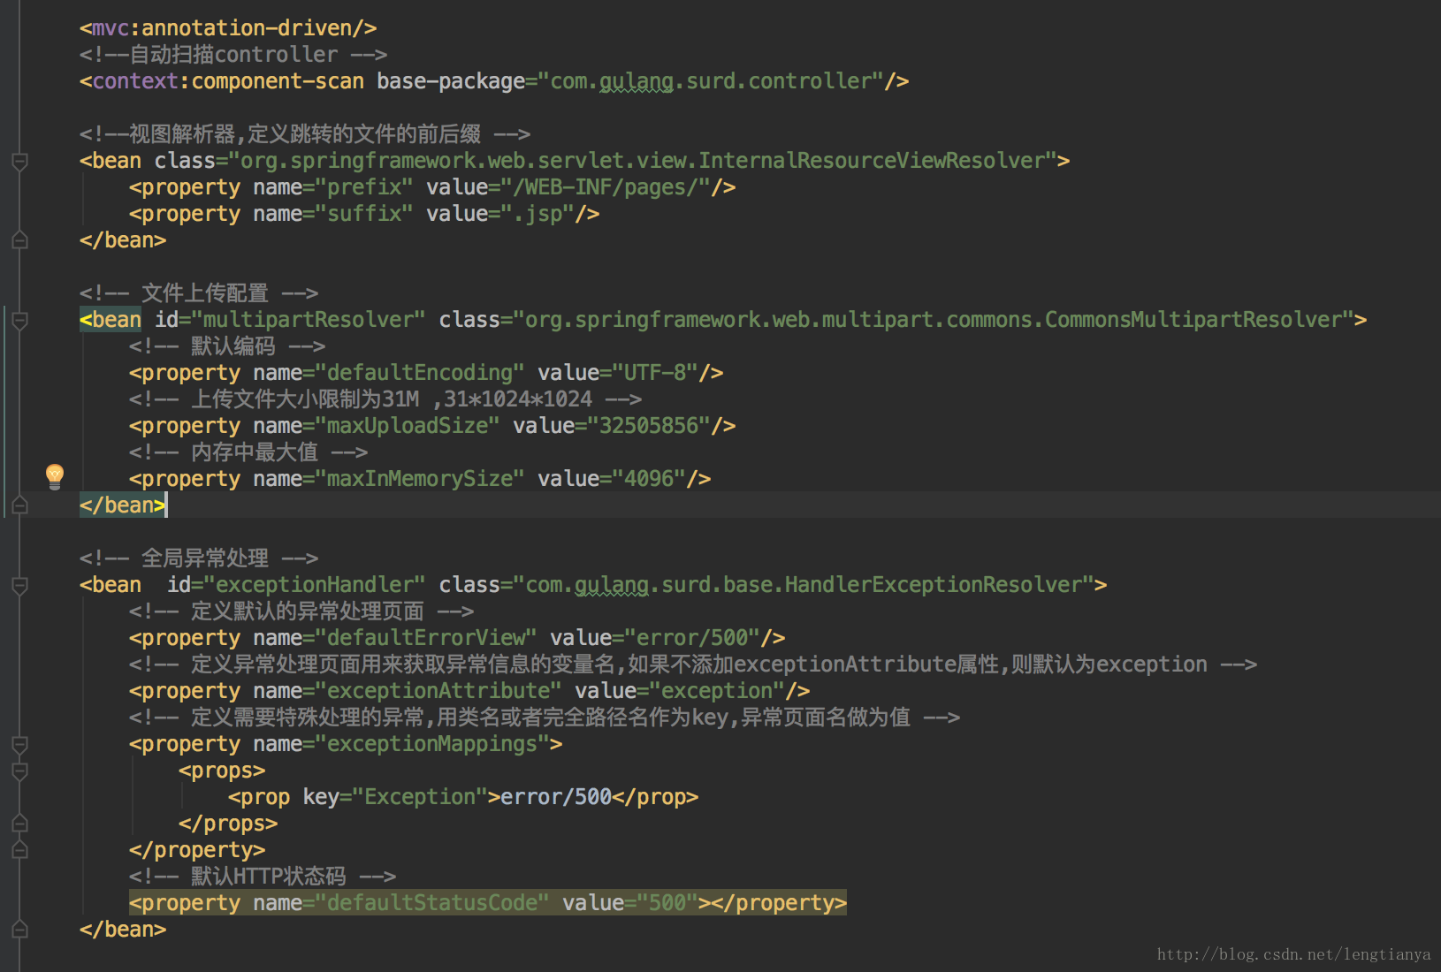The height and width of the screenshot is (972, 1441).
Task: Click the closing </props> tag
Action: click(x=228, y=824)
